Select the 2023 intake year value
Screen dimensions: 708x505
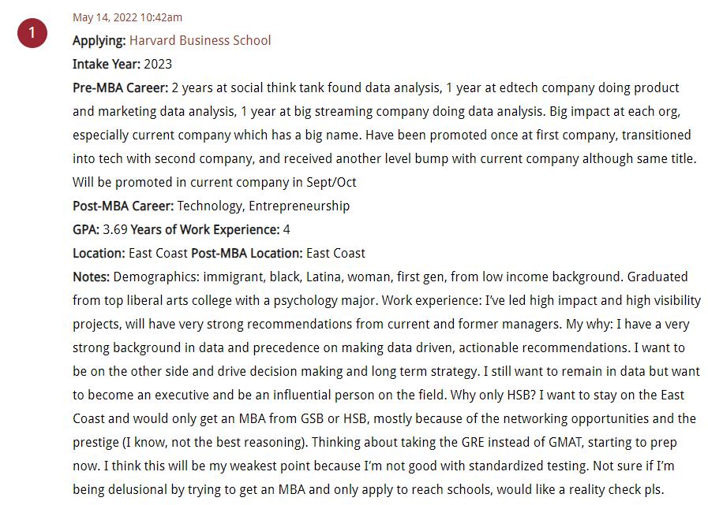tap(158, 64)
